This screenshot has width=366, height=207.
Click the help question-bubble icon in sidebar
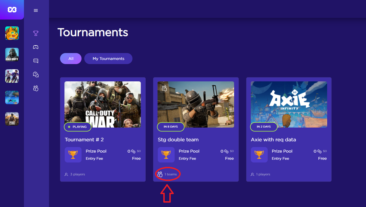click(36, 74)
